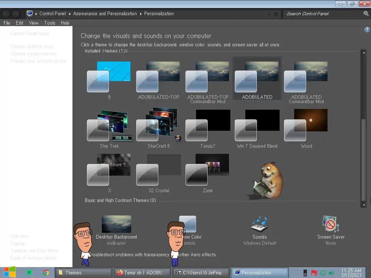The image size is (371, 278).
Task: Switch to Temp.sh Firefox taskbar button
Action: click(142, 273)
